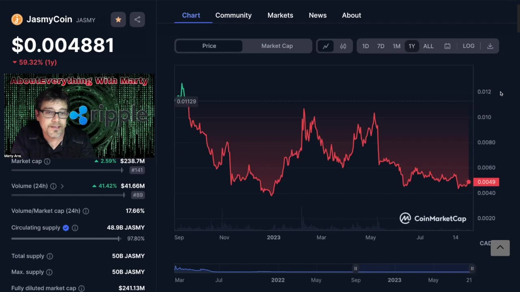Click the JasmyCoin logo icon
The width and height of the screenshot is (520, 292).
coord(17,19)
